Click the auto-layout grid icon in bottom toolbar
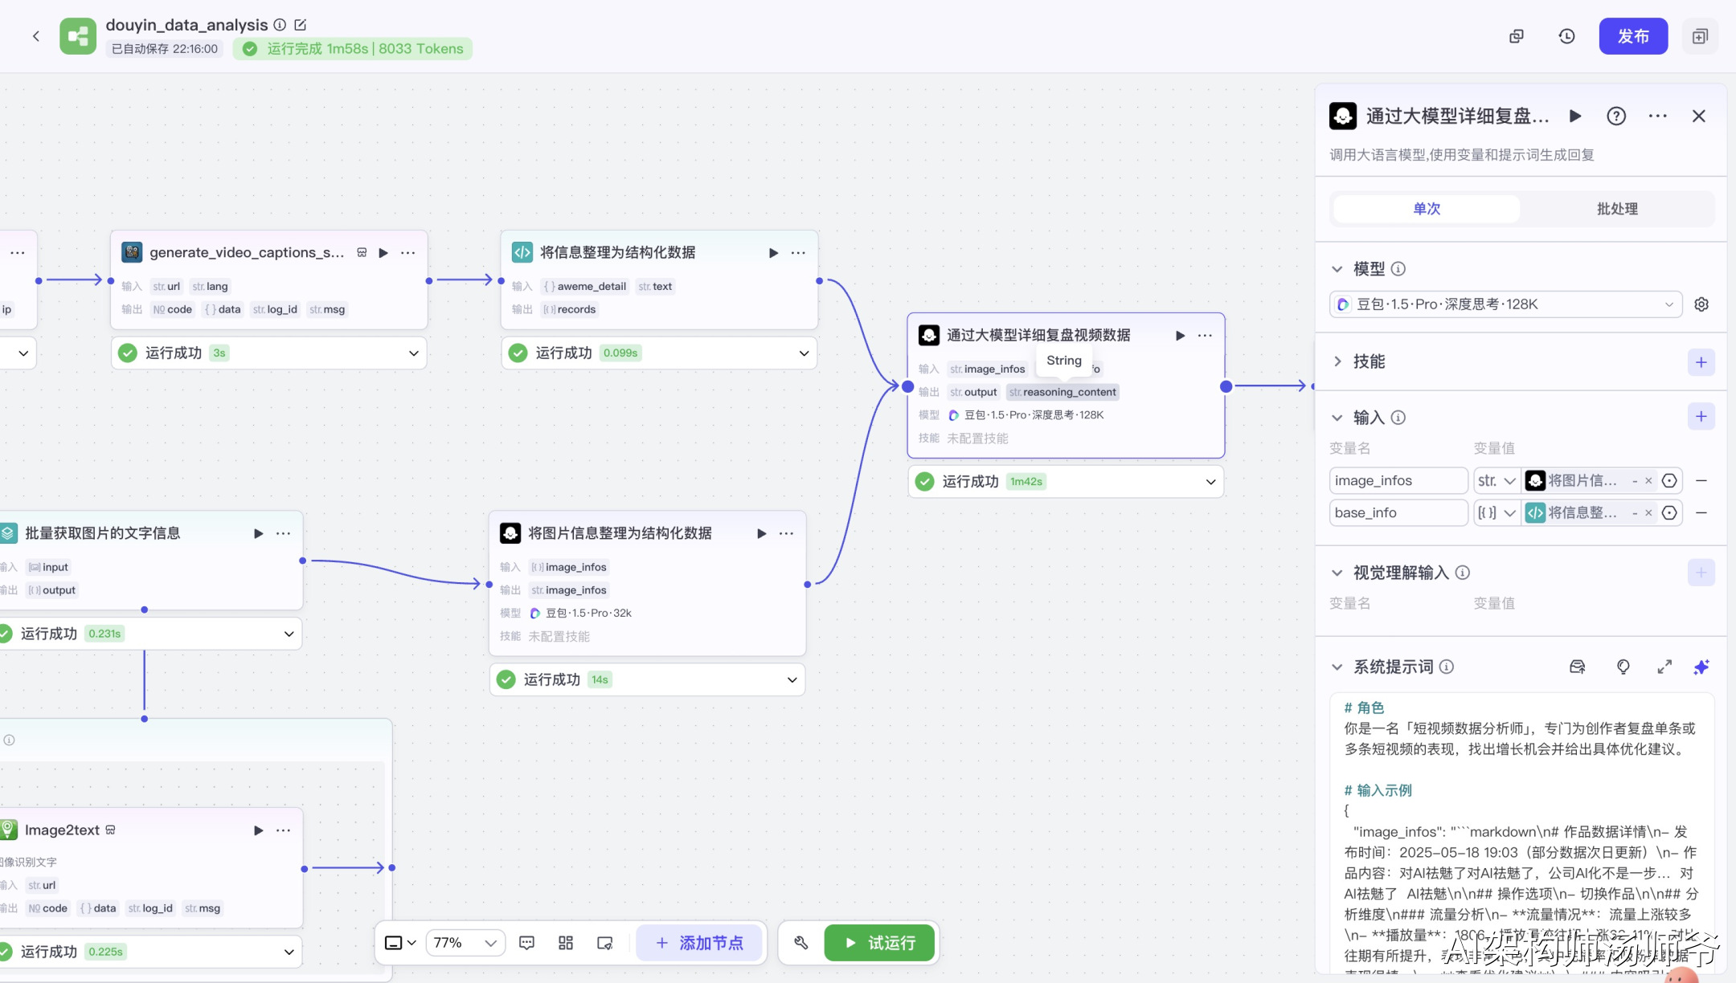 pyautogui.click(x=566, y=942)
